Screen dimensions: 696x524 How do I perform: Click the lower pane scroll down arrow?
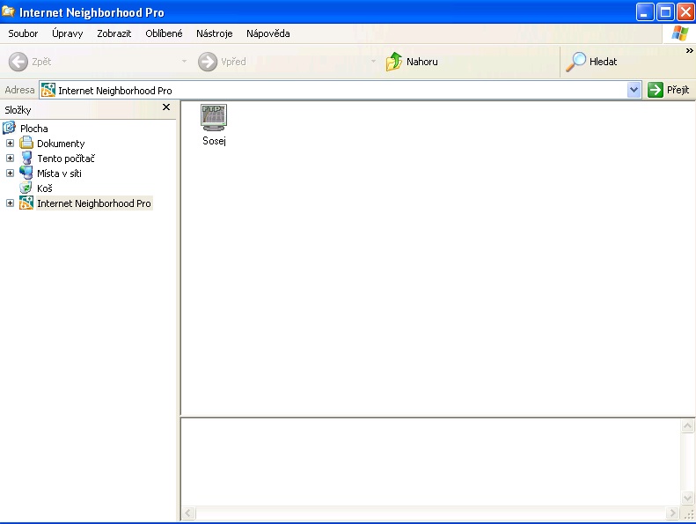pos(687,498)
